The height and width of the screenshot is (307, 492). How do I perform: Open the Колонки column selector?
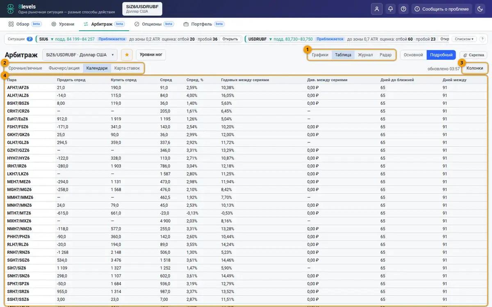coord(475,68)
